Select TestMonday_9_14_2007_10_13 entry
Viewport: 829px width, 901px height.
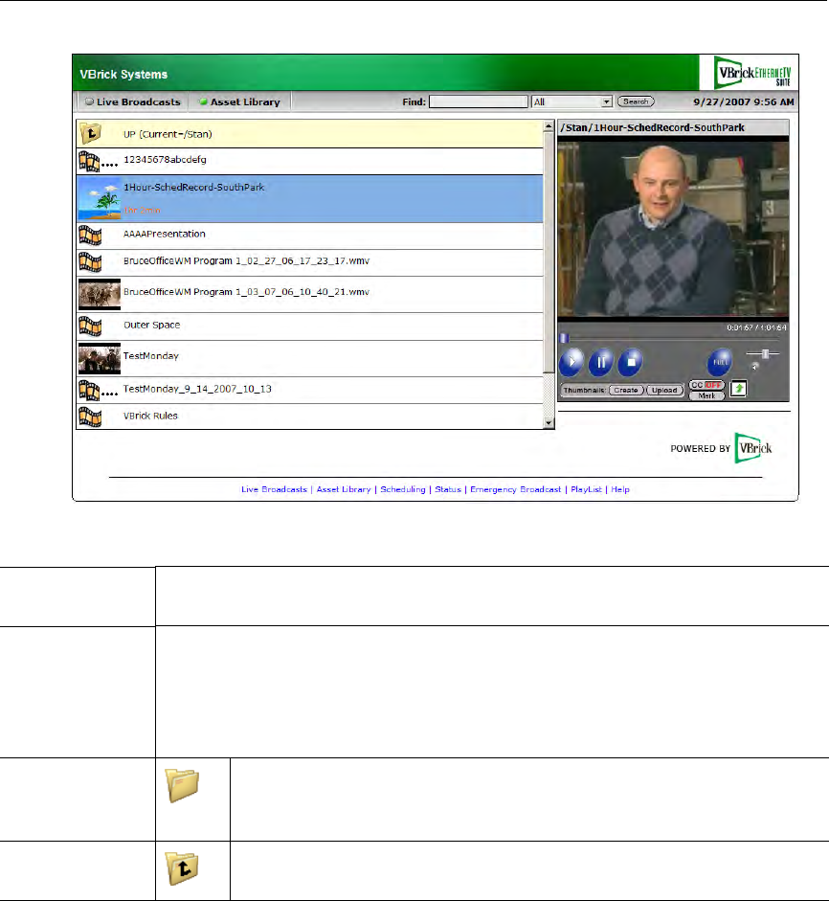310,390
